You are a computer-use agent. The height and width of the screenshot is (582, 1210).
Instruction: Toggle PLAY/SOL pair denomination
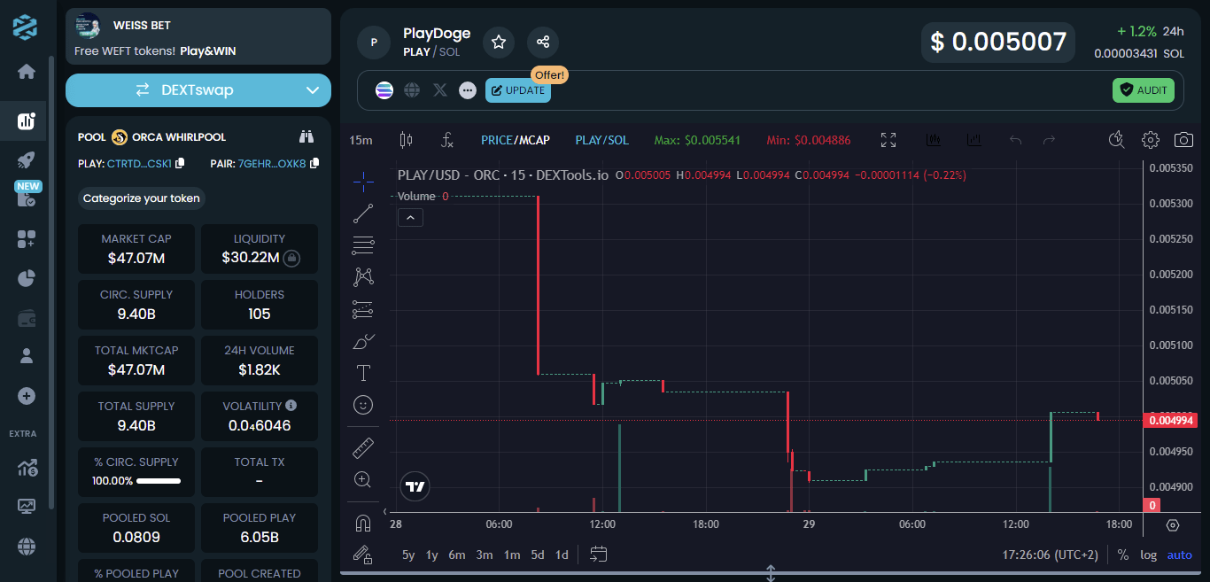pos(602,140)
